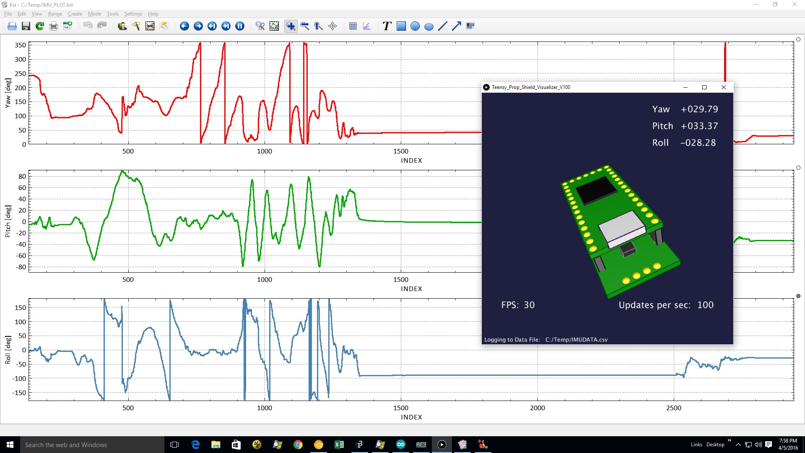
Task: Select the Y-axis zoom tool
Action: 319,26
